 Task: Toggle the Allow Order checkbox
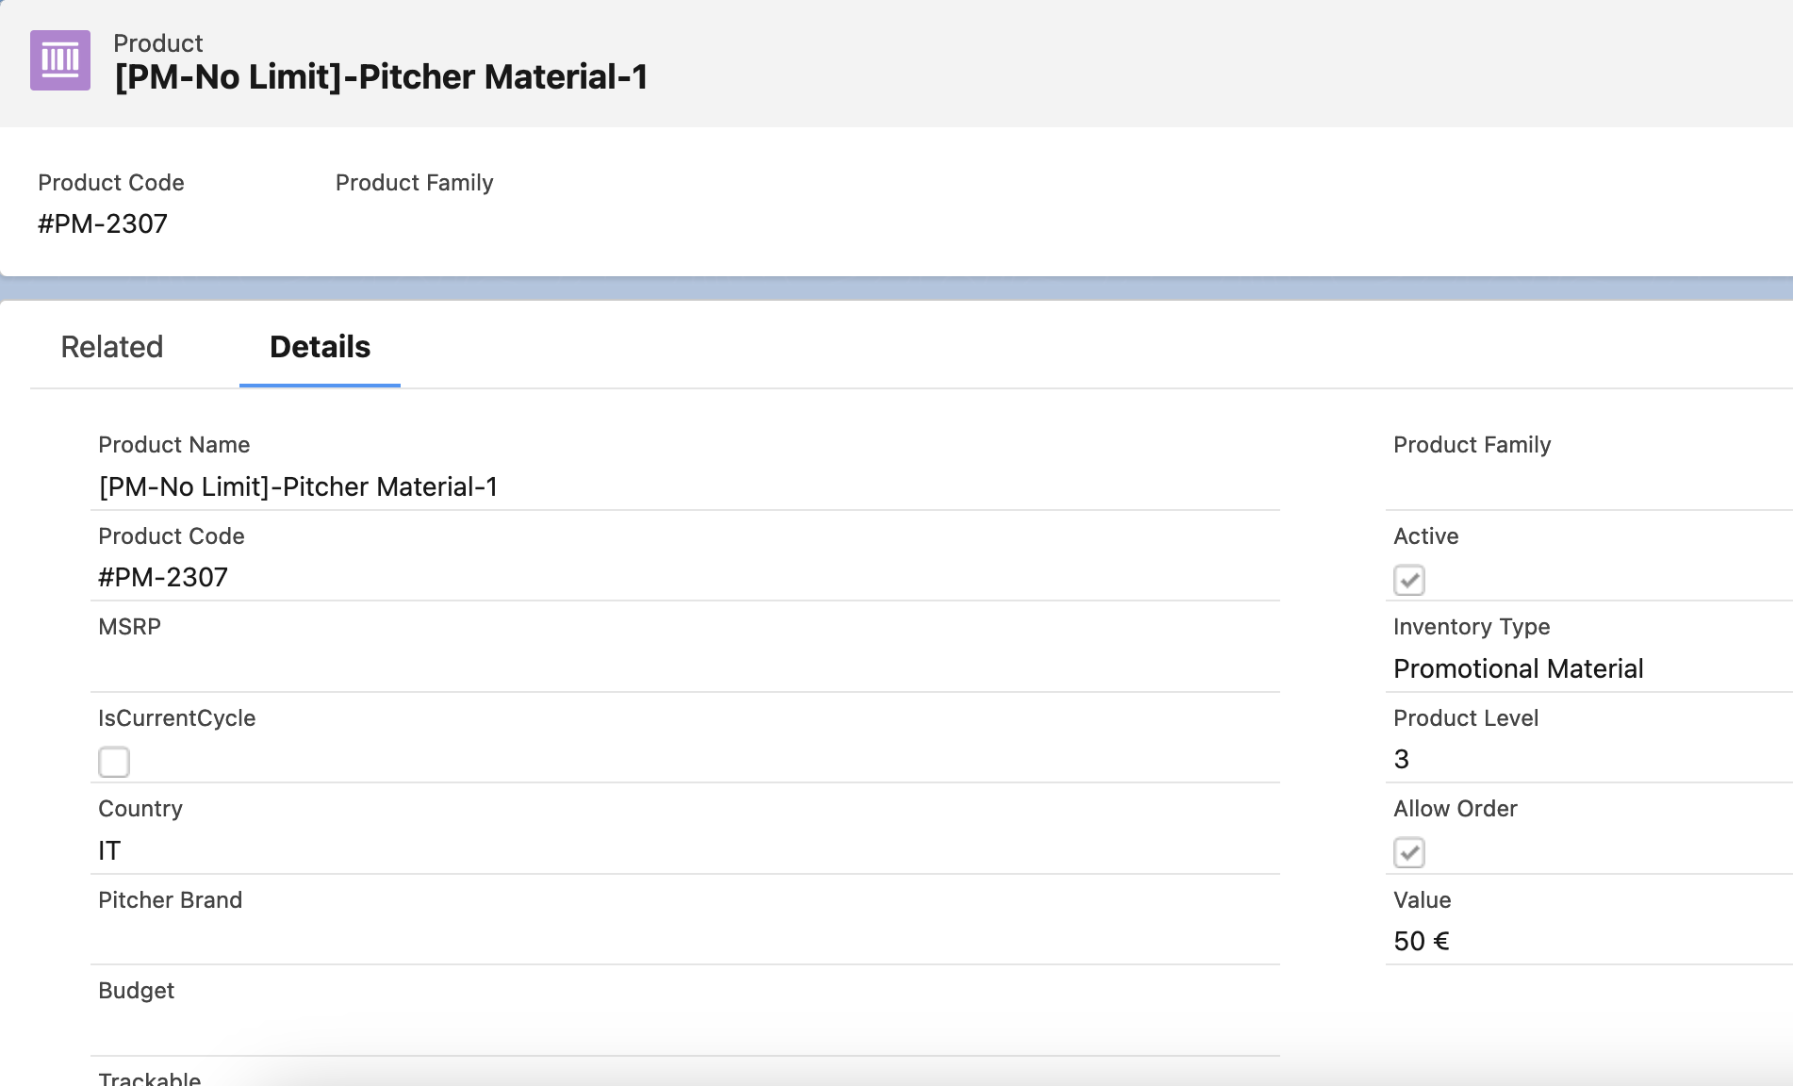click(x=1408, y=852)
